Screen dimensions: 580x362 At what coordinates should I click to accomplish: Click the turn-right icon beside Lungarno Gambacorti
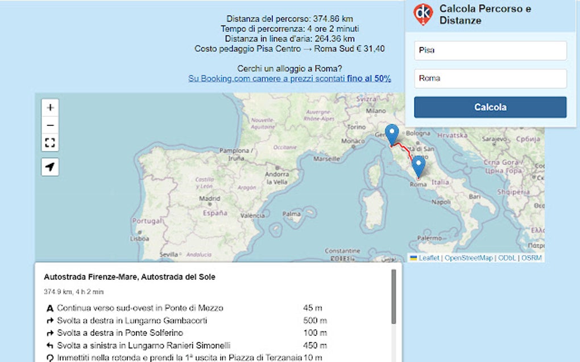[51, 321]
